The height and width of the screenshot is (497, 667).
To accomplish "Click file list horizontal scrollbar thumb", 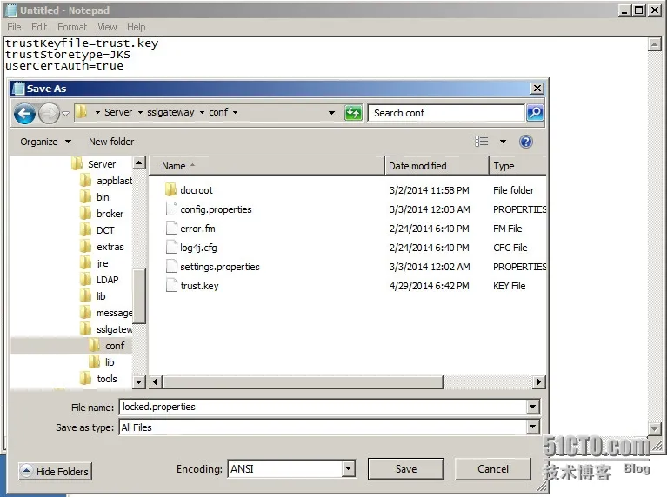I will tap(303, 381).
